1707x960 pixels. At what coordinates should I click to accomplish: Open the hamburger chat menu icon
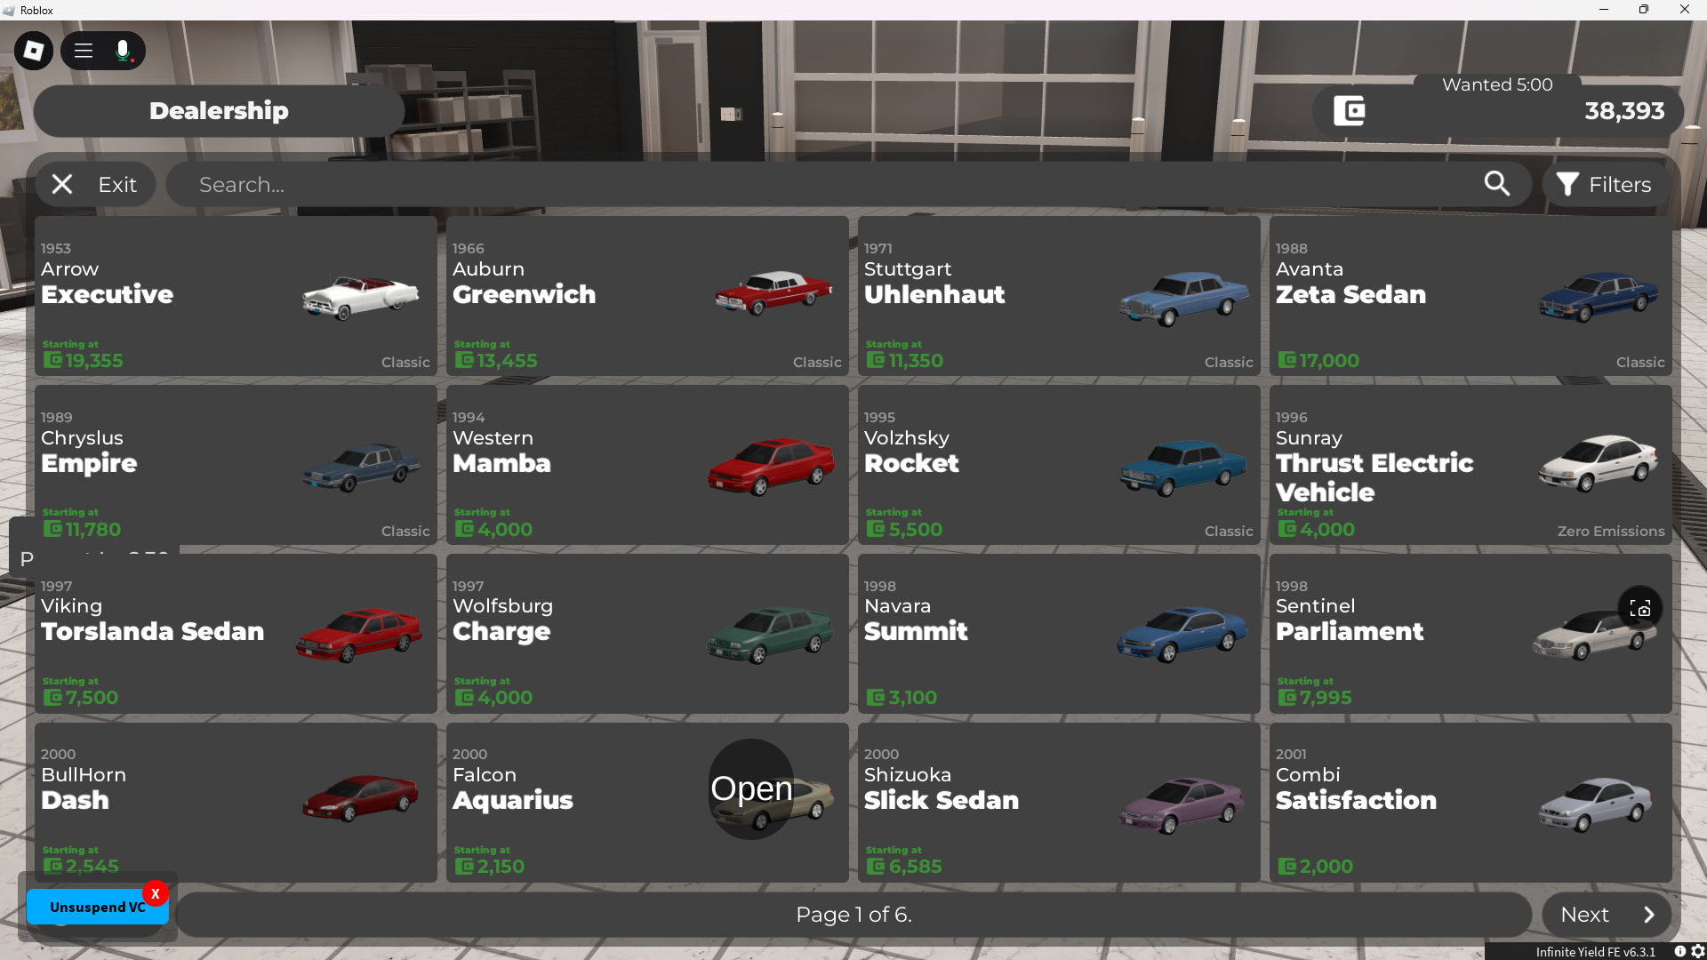tap(84, 51)
